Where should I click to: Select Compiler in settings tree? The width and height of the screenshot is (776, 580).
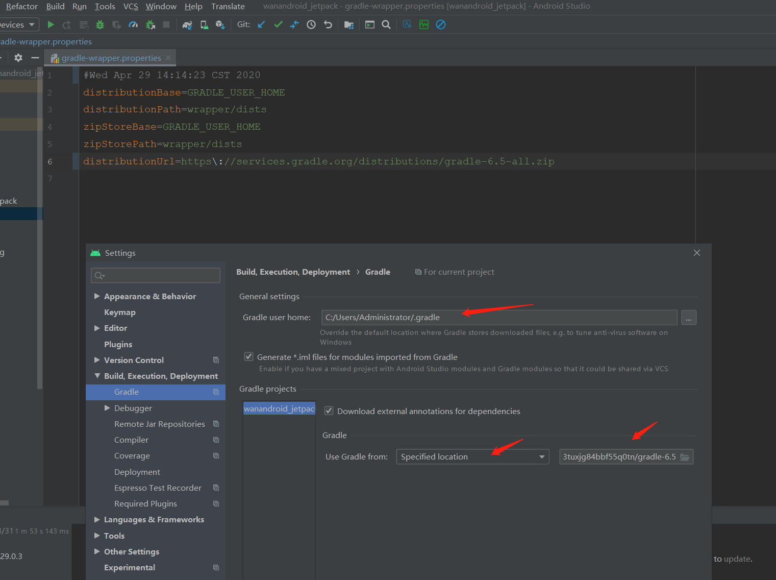132,440
